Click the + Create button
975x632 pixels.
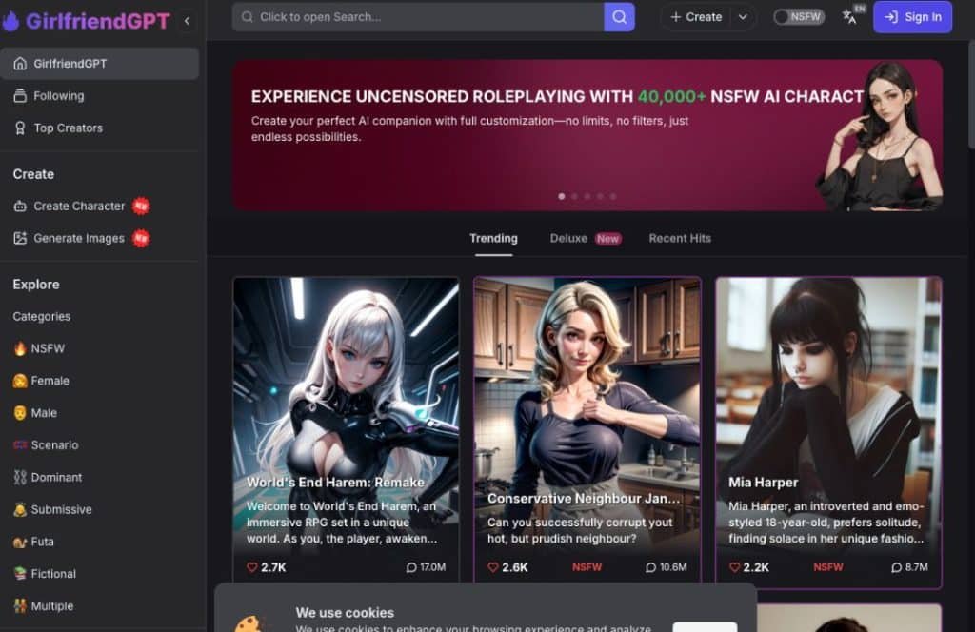tap(696, 17)
